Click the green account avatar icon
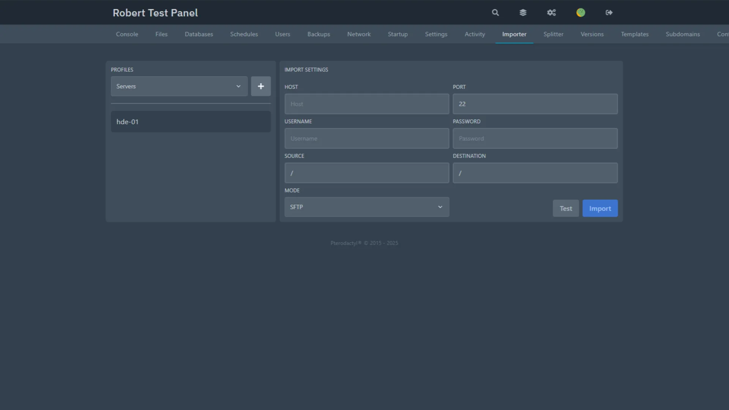This screenshot has width=729, height=410. [581, 13]
